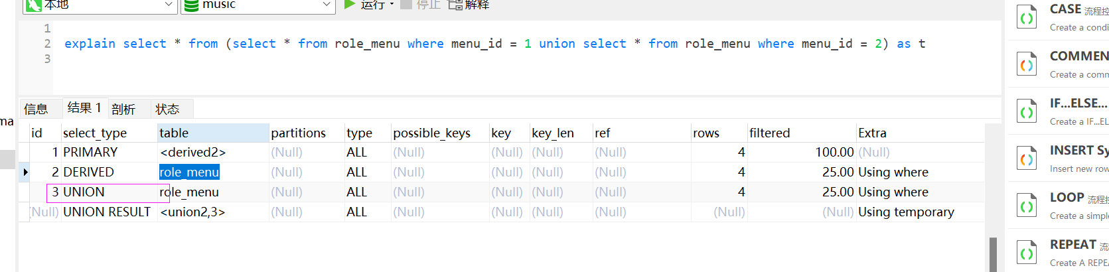
Task: Click the COMMENT snippet icon
Action: (1027, 65)
